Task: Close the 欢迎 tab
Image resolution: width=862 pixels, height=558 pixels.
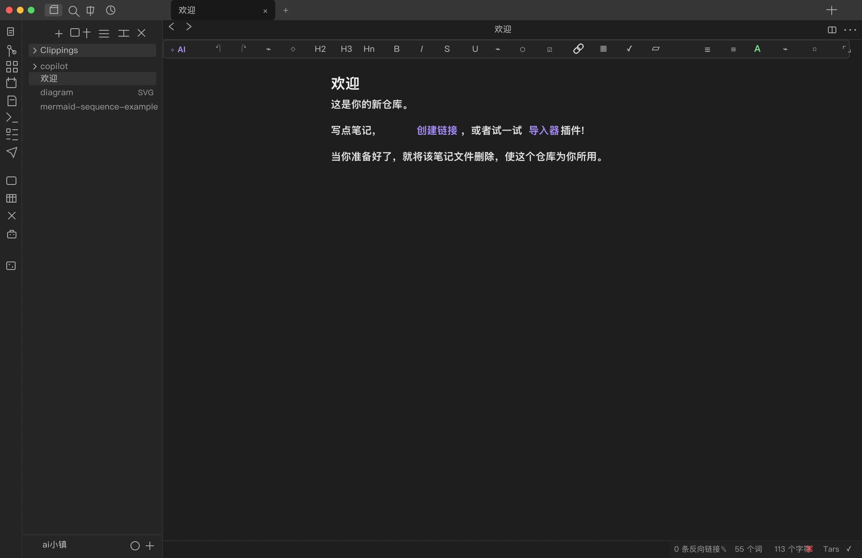Action: (x=265, y=11)
